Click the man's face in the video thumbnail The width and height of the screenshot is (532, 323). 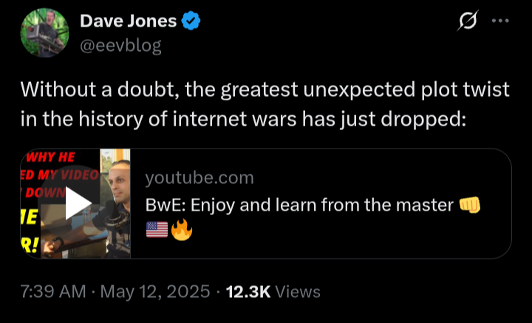click(x=120, y=183)
